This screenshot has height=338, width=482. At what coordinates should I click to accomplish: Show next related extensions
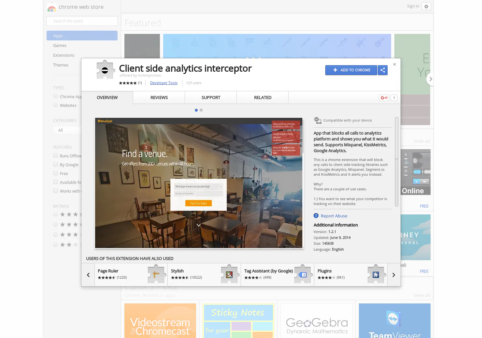coord(394,275)
